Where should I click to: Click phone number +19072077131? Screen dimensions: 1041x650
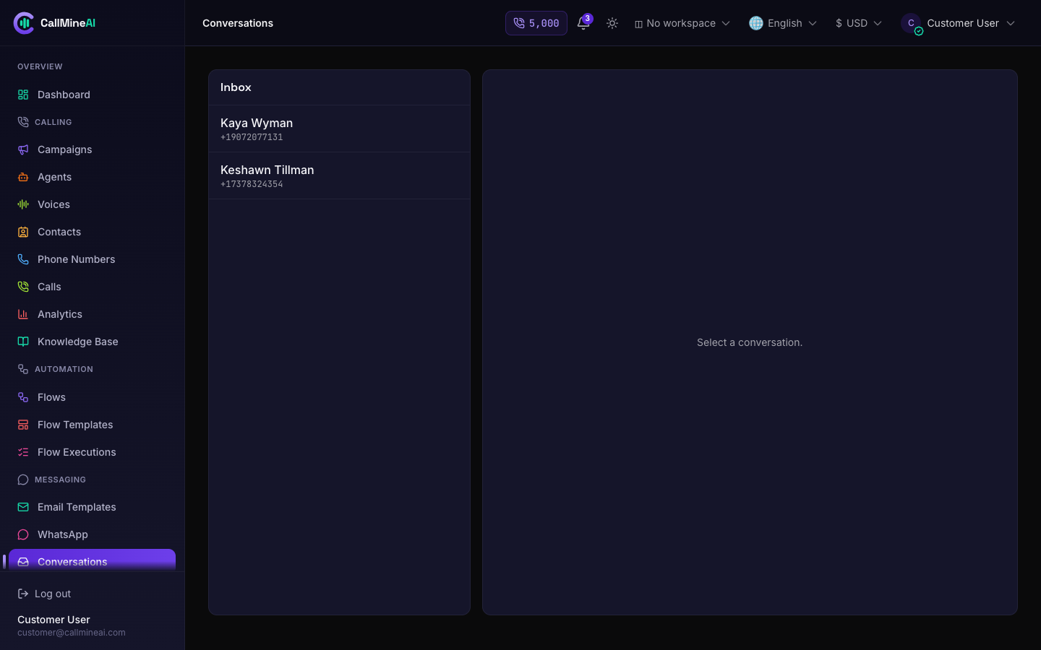[252, 137]
